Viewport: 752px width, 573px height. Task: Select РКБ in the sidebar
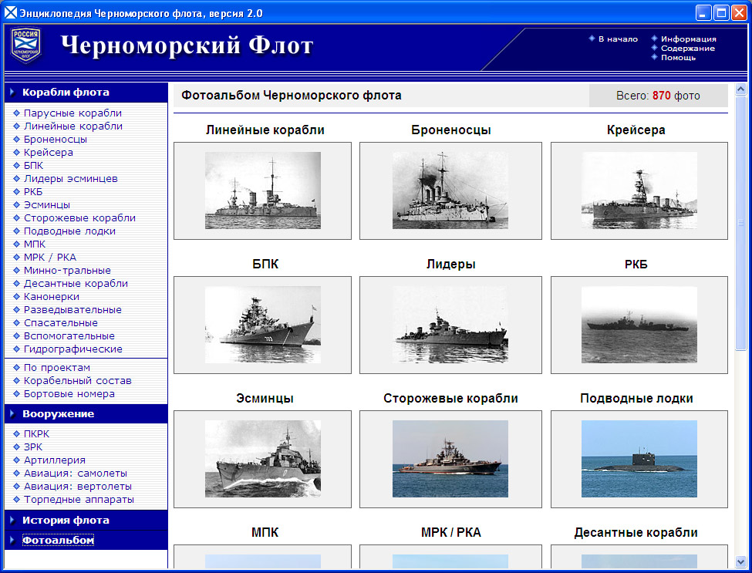(x=33, y=192)
